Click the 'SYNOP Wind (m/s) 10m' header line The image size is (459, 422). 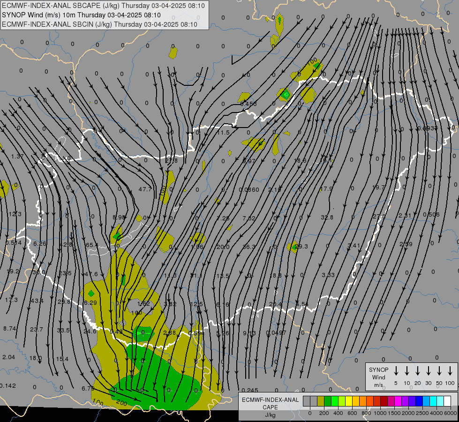pyautogui.click(x=81, y=15)
